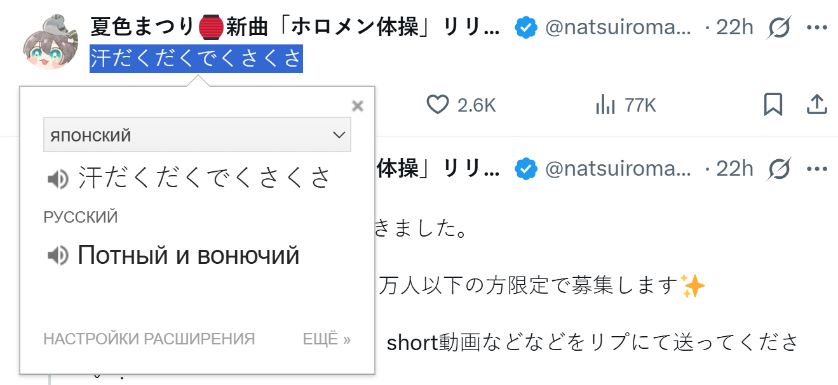Image resolution: width=838 pixels, height=385 pixels.
Task: Close the translation popup
Action: tap(358, 106)
